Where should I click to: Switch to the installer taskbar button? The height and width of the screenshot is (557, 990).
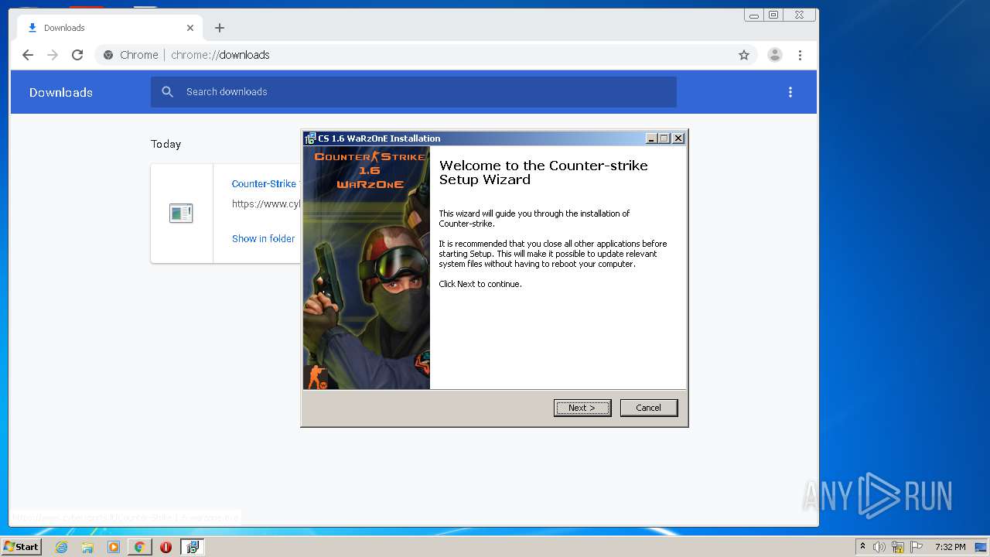tap(192, 547)
